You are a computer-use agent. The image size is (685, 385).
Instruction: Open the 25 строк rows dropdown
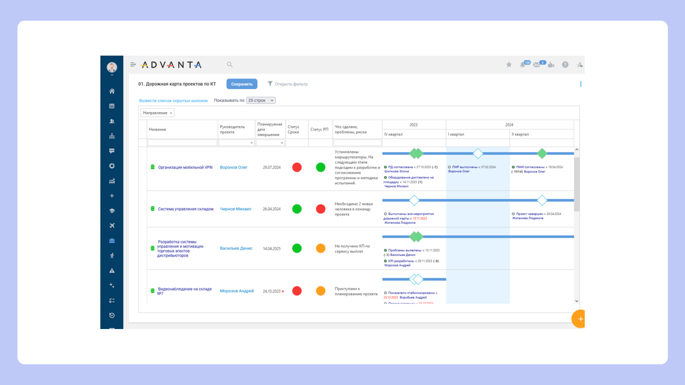pos(261,101)
